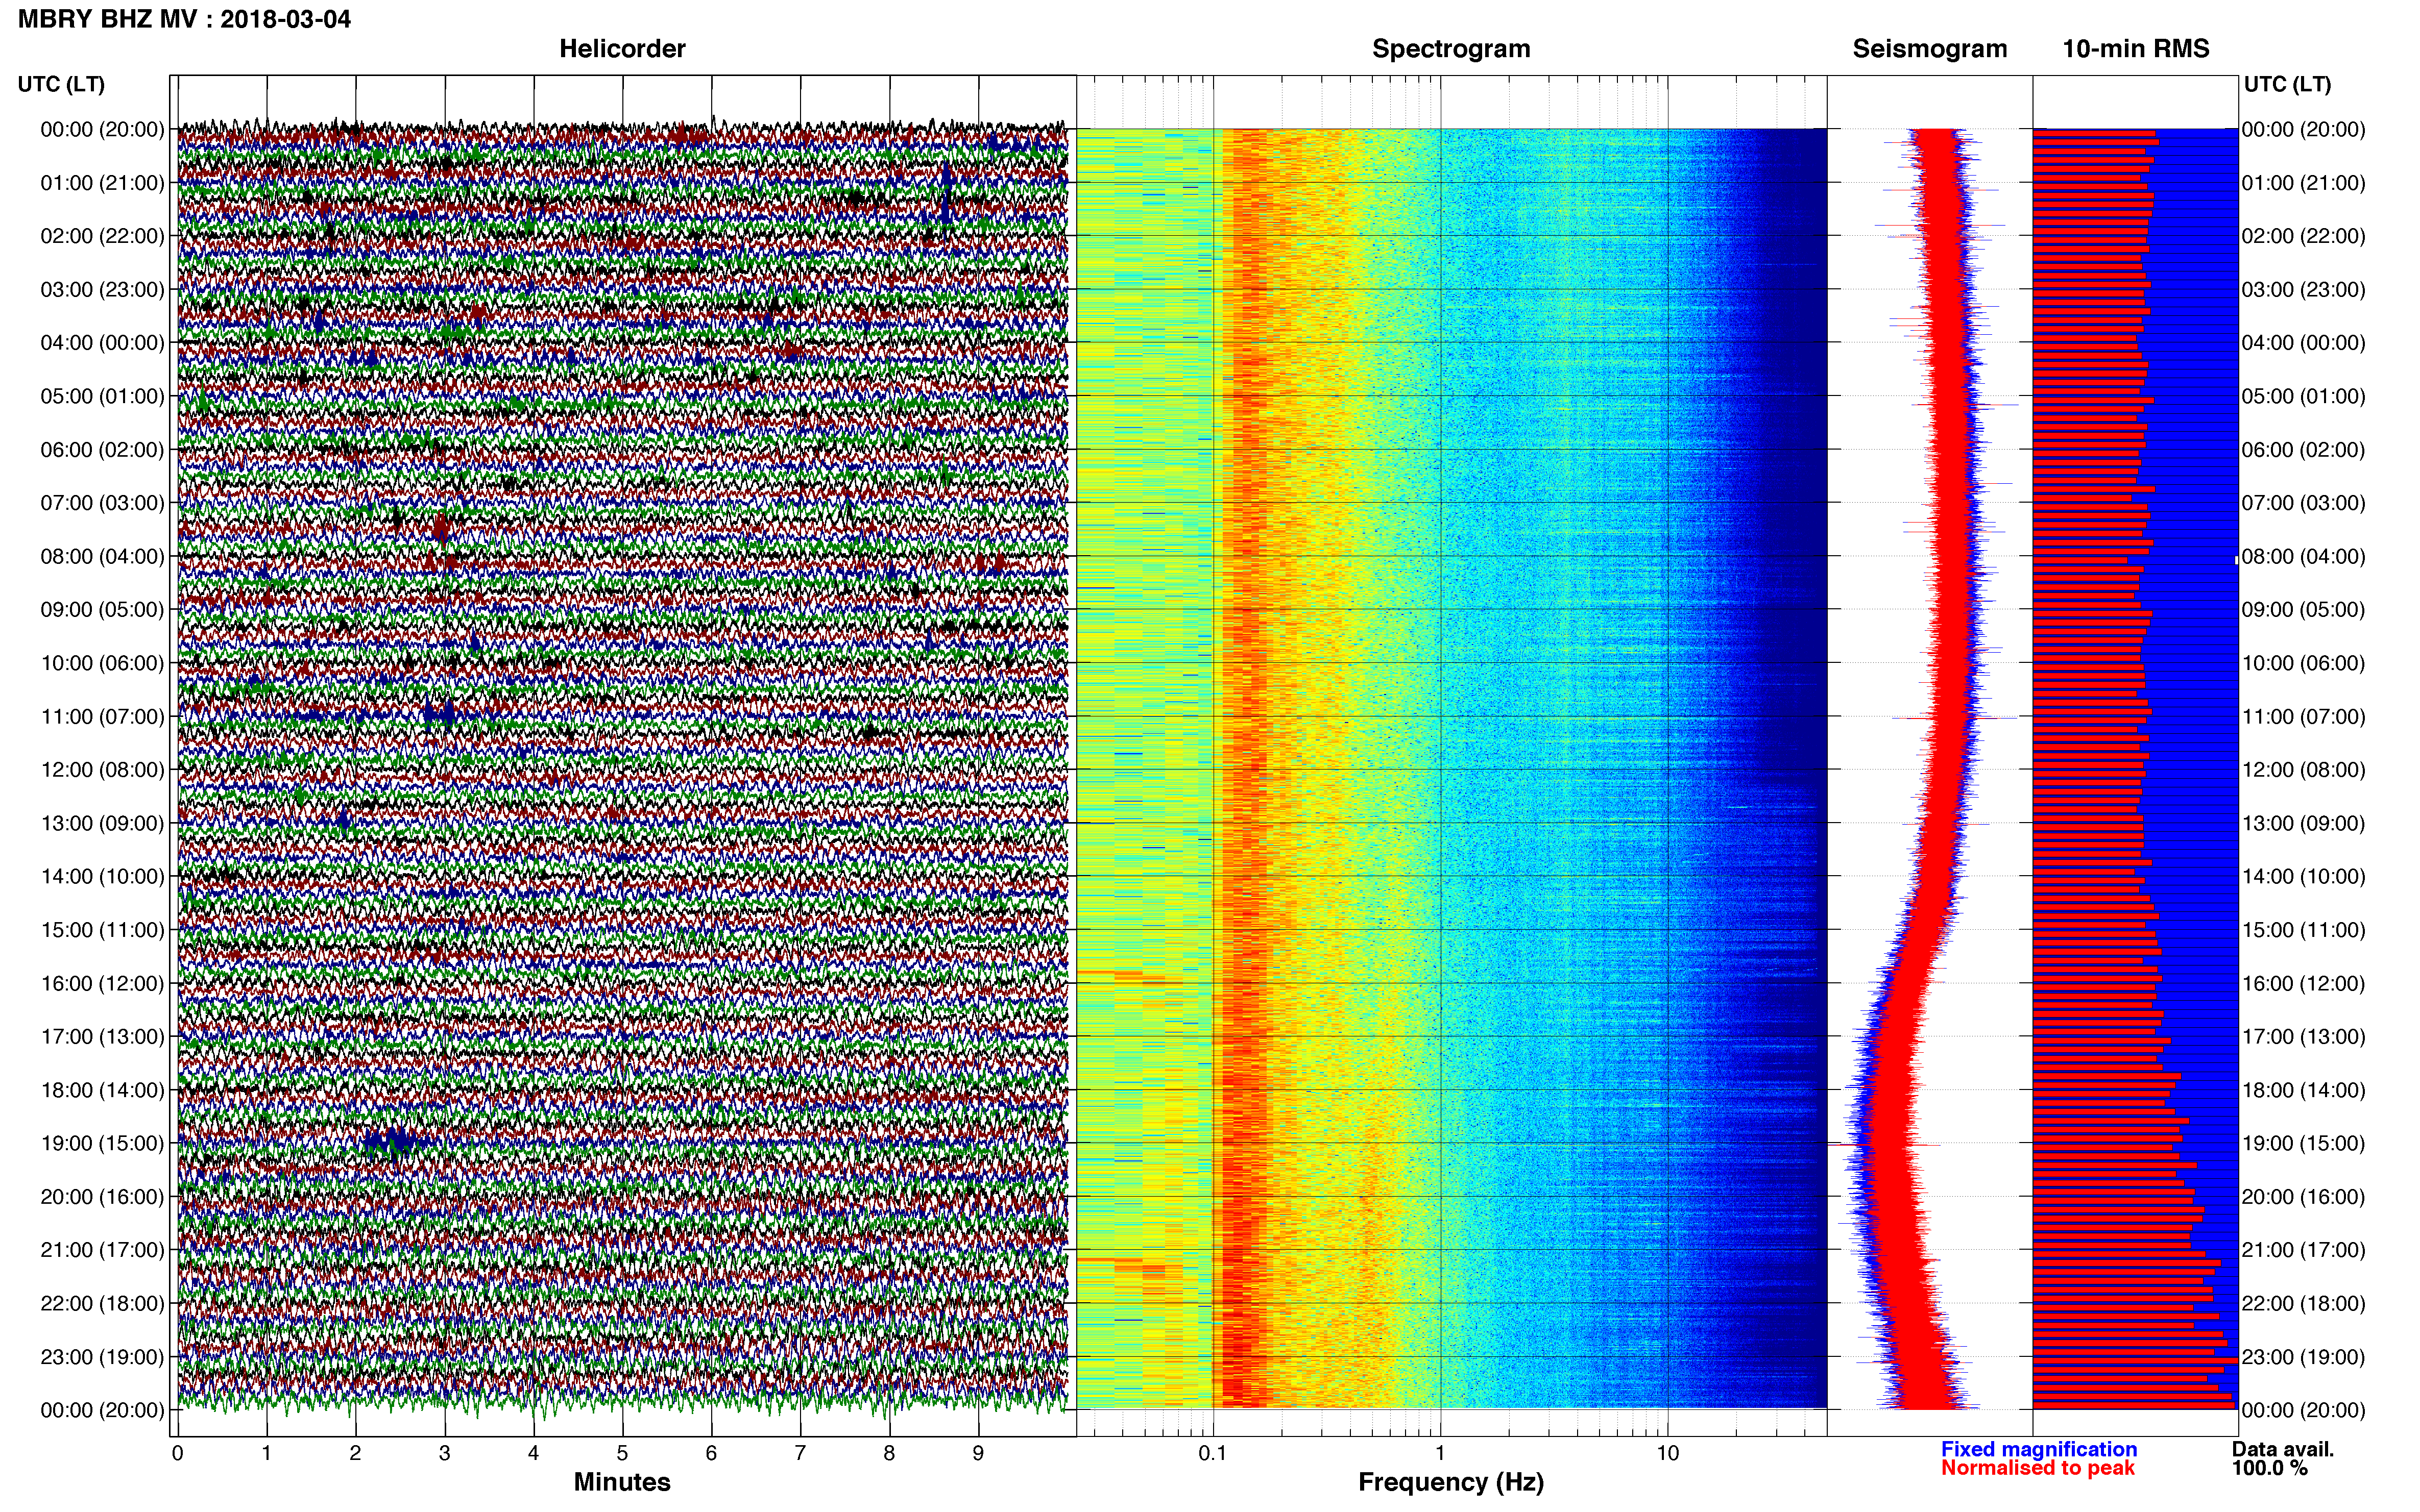Screen dimensions: 2420x1512
Task: Click the '100.0 %' value
Action: (2270, 1468)
